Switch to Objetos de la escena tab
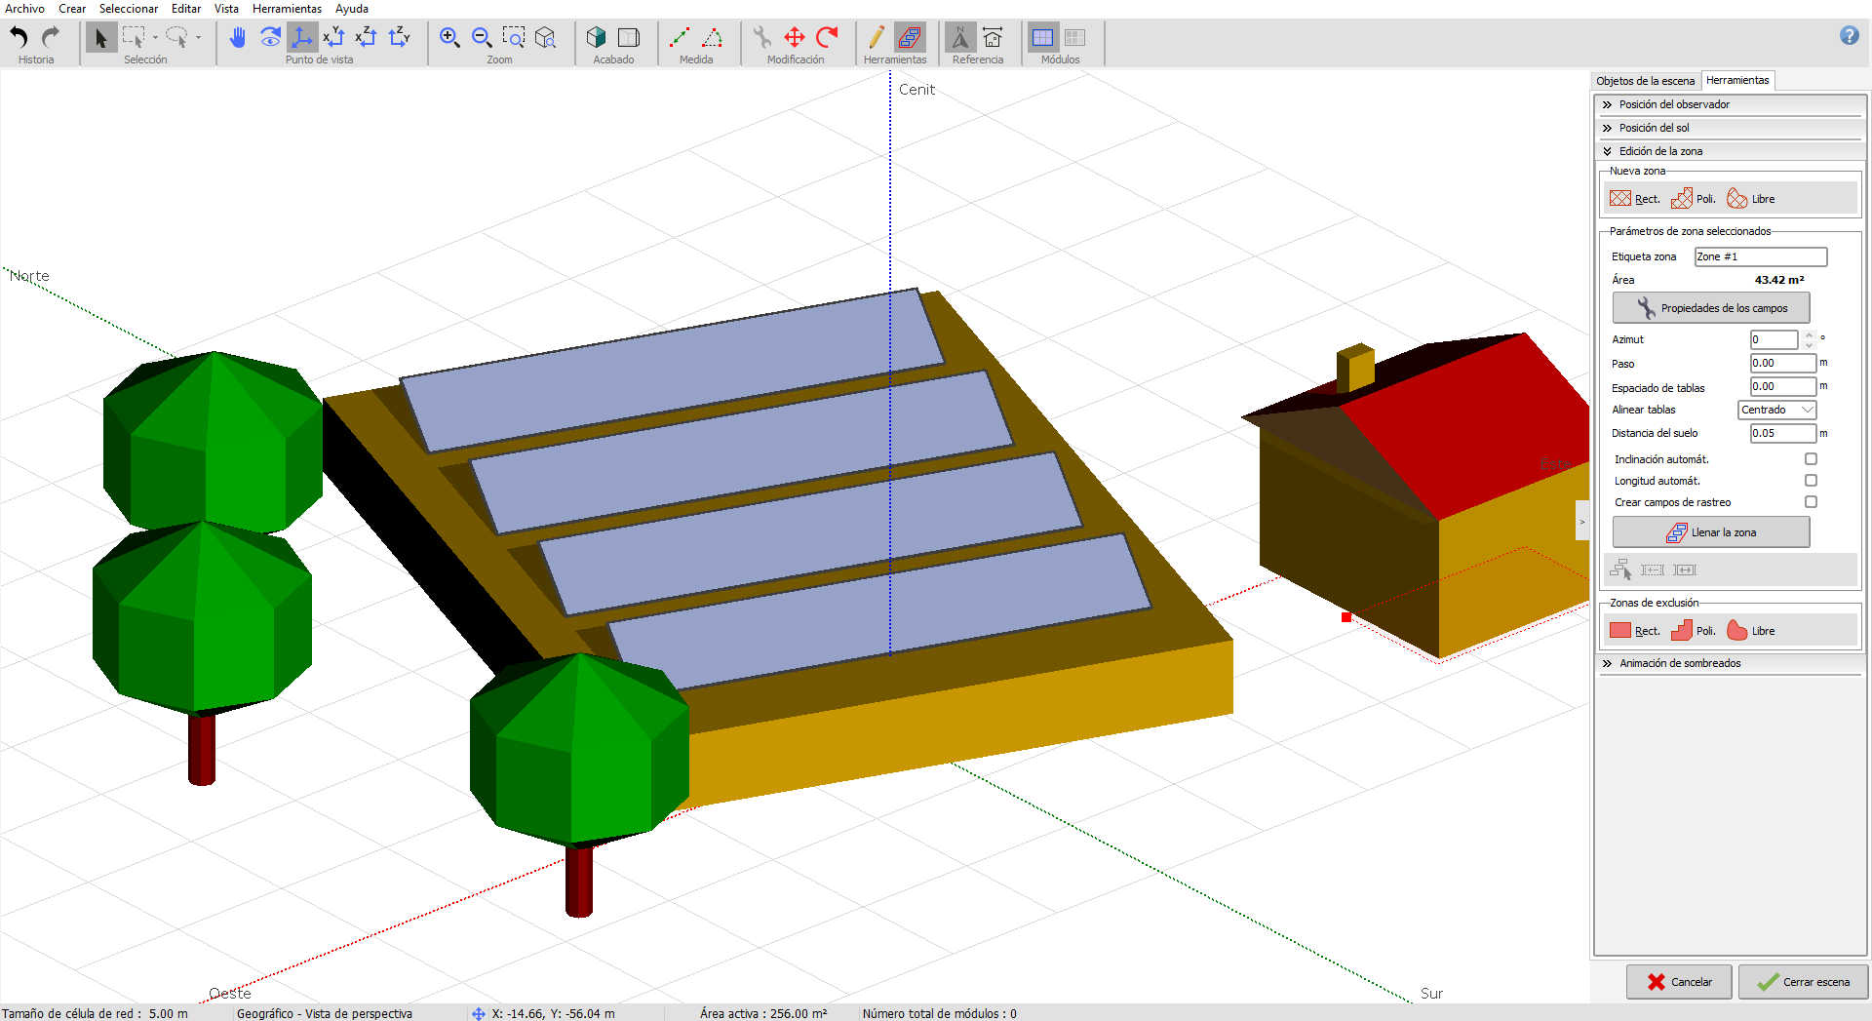The width and height of the screenshot is (1872, 1021). tap(1646, 81)
